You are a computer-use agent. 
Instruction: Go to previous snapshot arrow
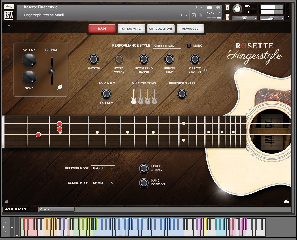point(181,15)
